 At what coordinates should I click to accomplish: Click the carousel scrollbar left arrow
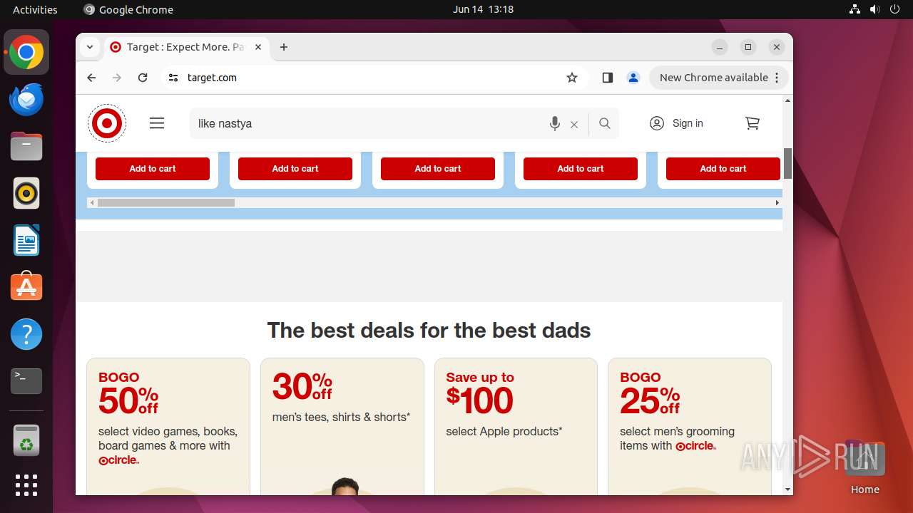tap(92, 203)
